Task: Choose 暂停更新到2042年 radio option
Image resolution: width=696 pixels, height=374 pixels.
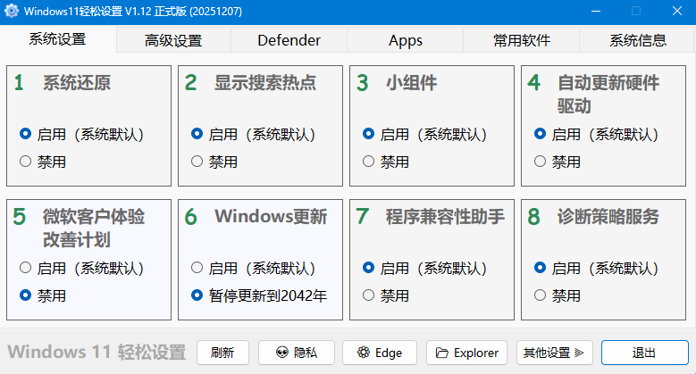Action: pyautogui.click(x=197, y=295)
